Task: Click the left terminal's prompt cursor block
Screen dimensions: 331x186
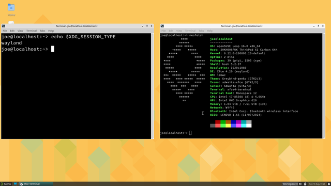Action: coord(53,49)
